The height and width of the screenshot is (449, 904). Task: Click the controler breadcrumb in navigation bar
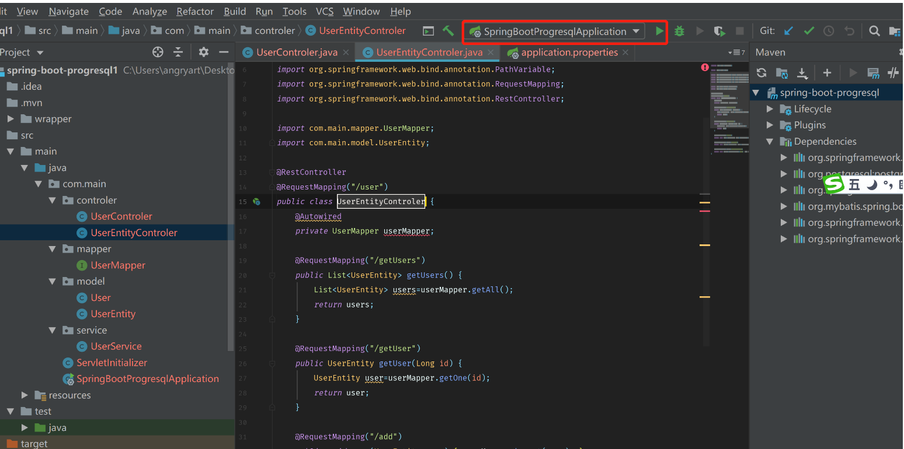coord(274,31)
